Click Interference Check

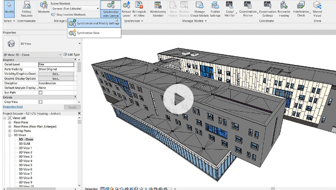pyautogui.click(x=301, y=9)
